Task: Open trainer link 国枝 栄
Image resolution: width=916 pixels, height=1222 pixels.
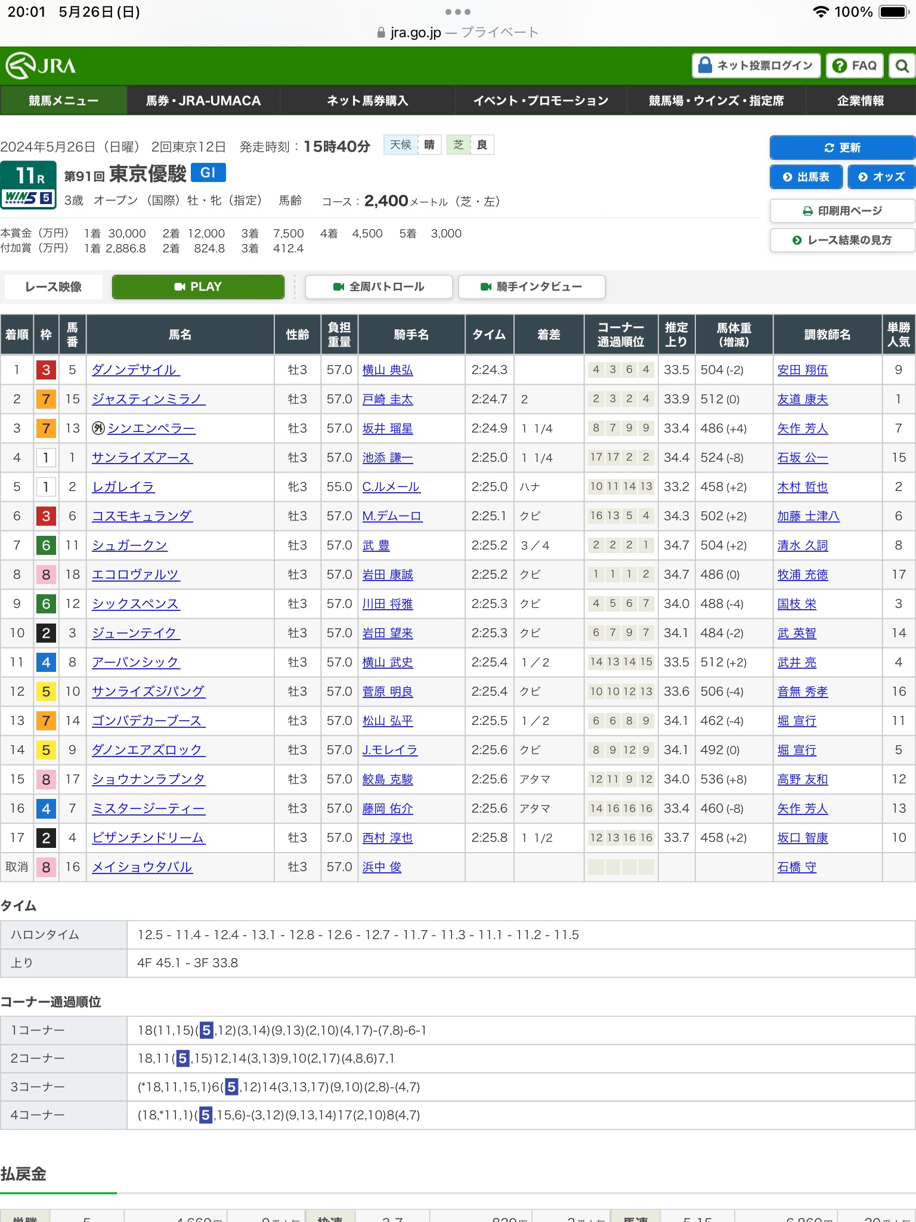Action: click(x=797, y=604)
